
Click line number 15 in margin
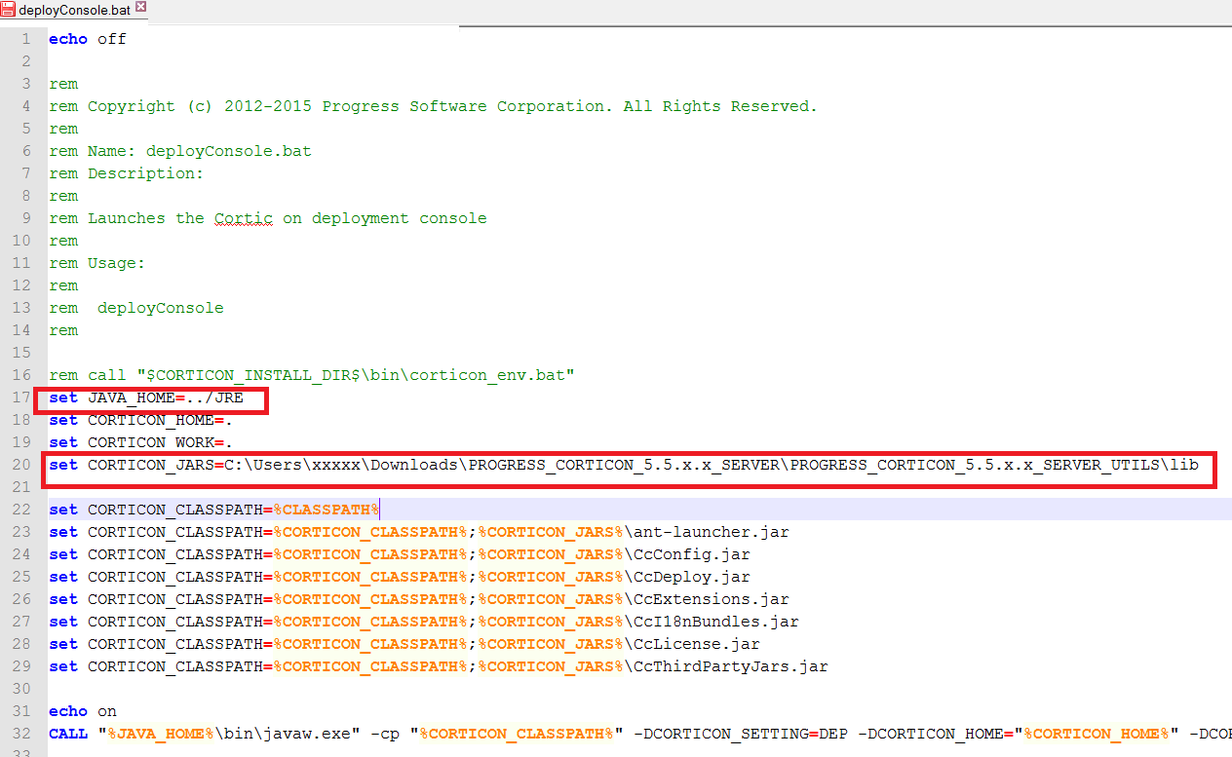coord(21,353)
